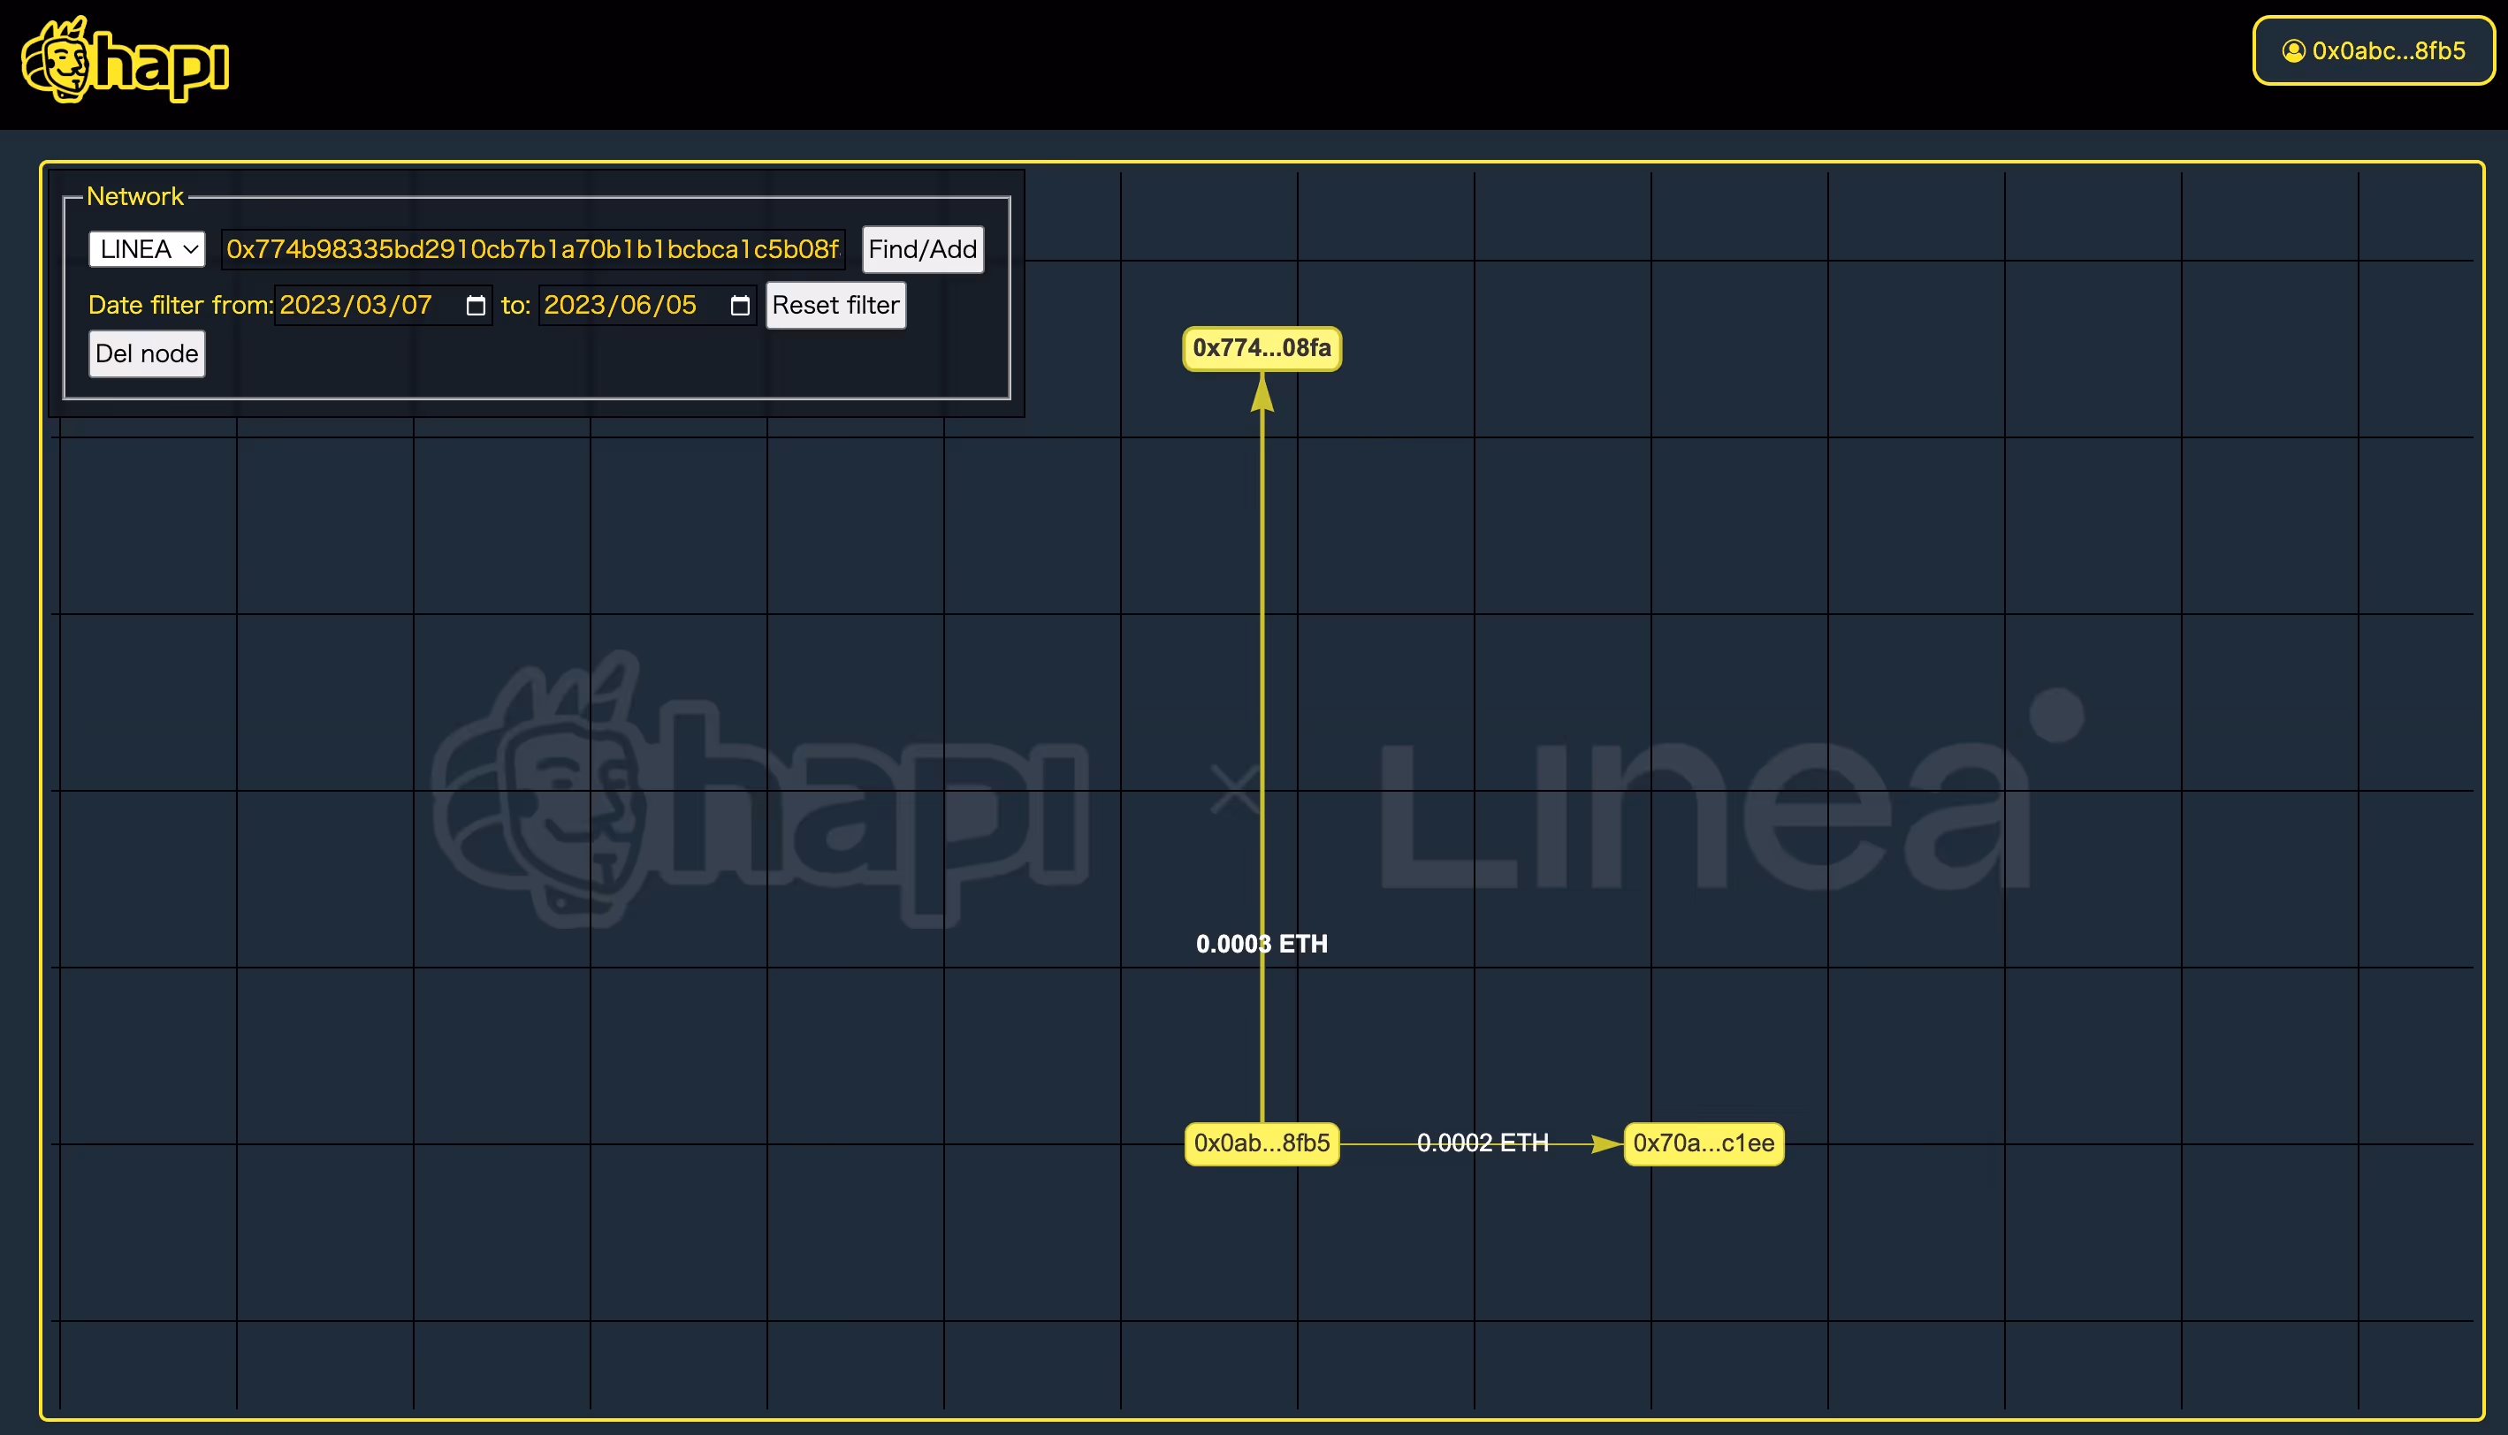This screenshot has height=1435, width=2508.
Task: Click the Del node button
Action: click(x=147, y=353)
